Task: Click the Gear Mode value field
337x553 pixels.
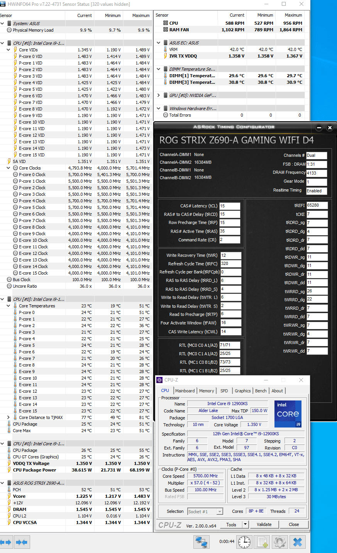Action: tap(317, 182)
